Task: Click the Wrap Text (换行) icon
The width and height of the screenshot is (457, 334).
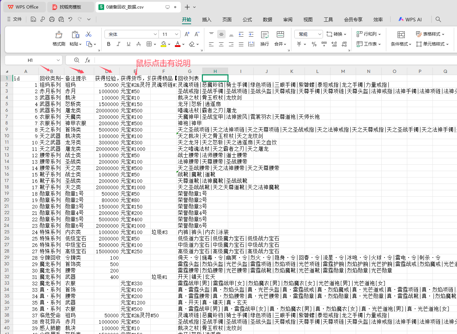Action: [265, 35]
